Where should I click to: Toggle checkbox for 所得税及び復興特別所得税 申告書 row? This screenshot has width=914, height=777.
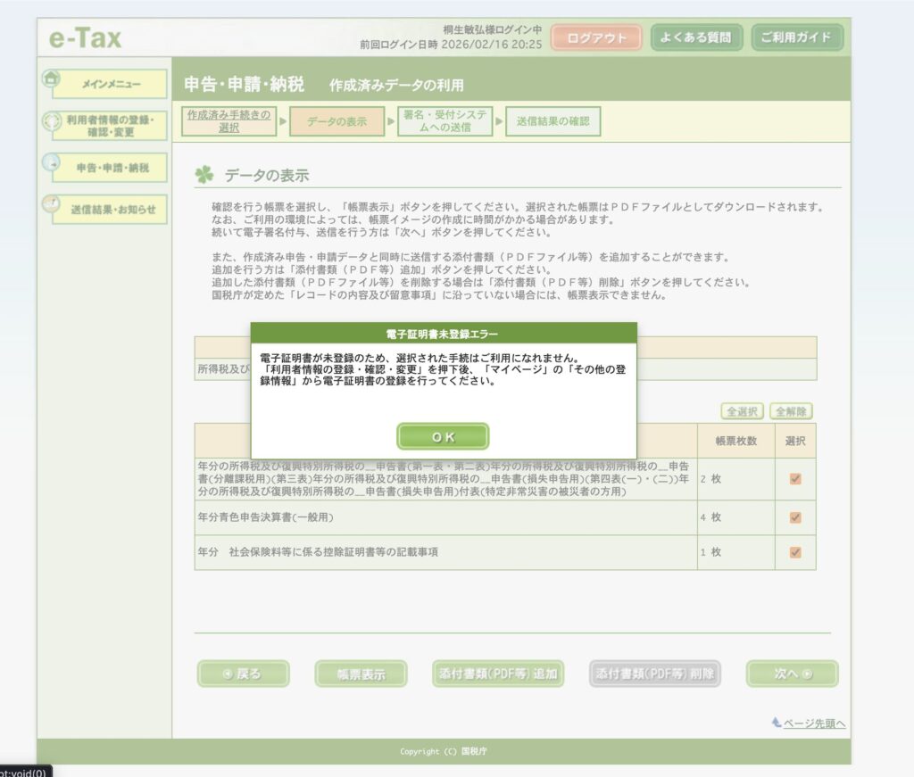click(795, 479)
